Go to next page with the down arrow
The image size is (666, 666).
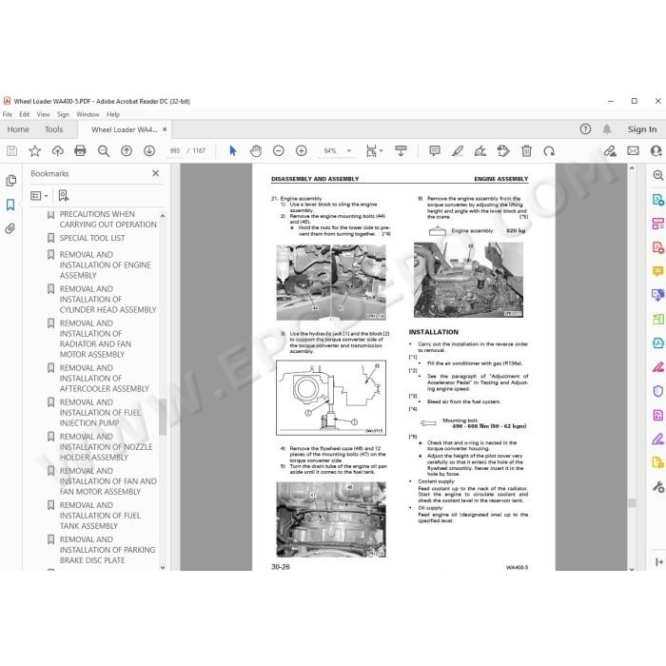149,150
